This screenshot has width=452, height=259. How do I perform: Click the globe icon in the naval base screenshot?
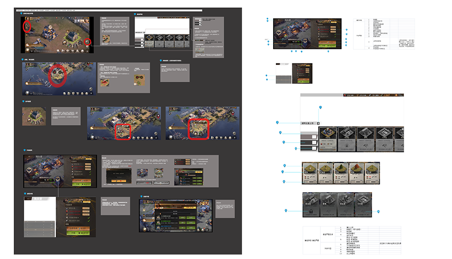tap(28, 93)
